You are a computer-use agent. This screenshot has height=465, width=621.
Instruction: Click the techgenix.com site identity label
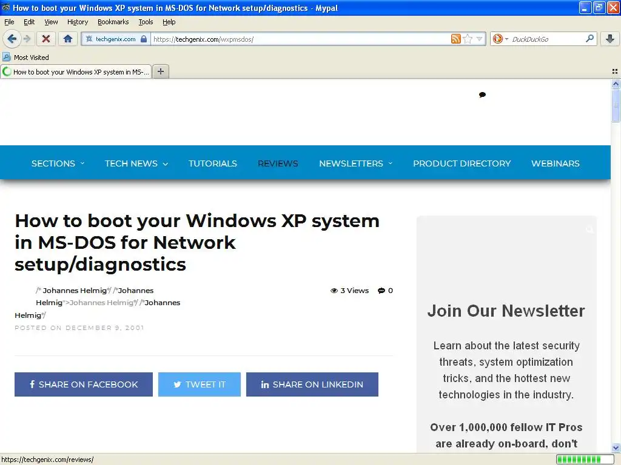point(115,39)
